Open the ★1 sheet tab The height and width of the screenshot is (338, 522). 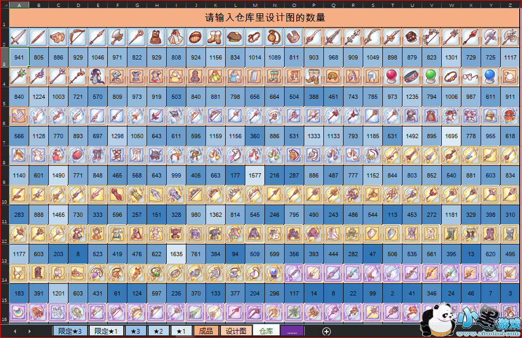tap(181, 331)
